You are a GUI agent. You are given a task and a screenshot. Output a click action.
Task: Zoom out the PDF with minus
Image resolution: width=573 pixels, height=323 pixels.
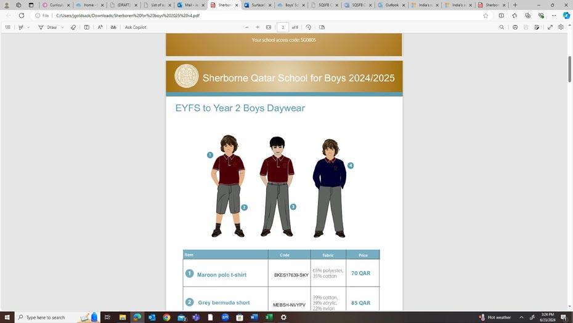click(x=246, y=27)
